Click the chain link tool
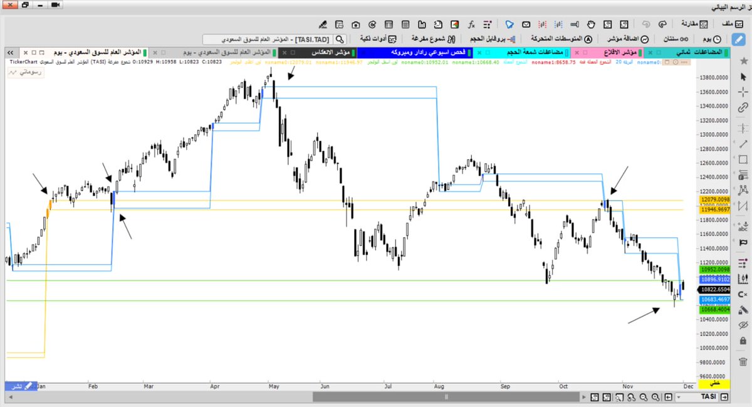 point(743,107)
